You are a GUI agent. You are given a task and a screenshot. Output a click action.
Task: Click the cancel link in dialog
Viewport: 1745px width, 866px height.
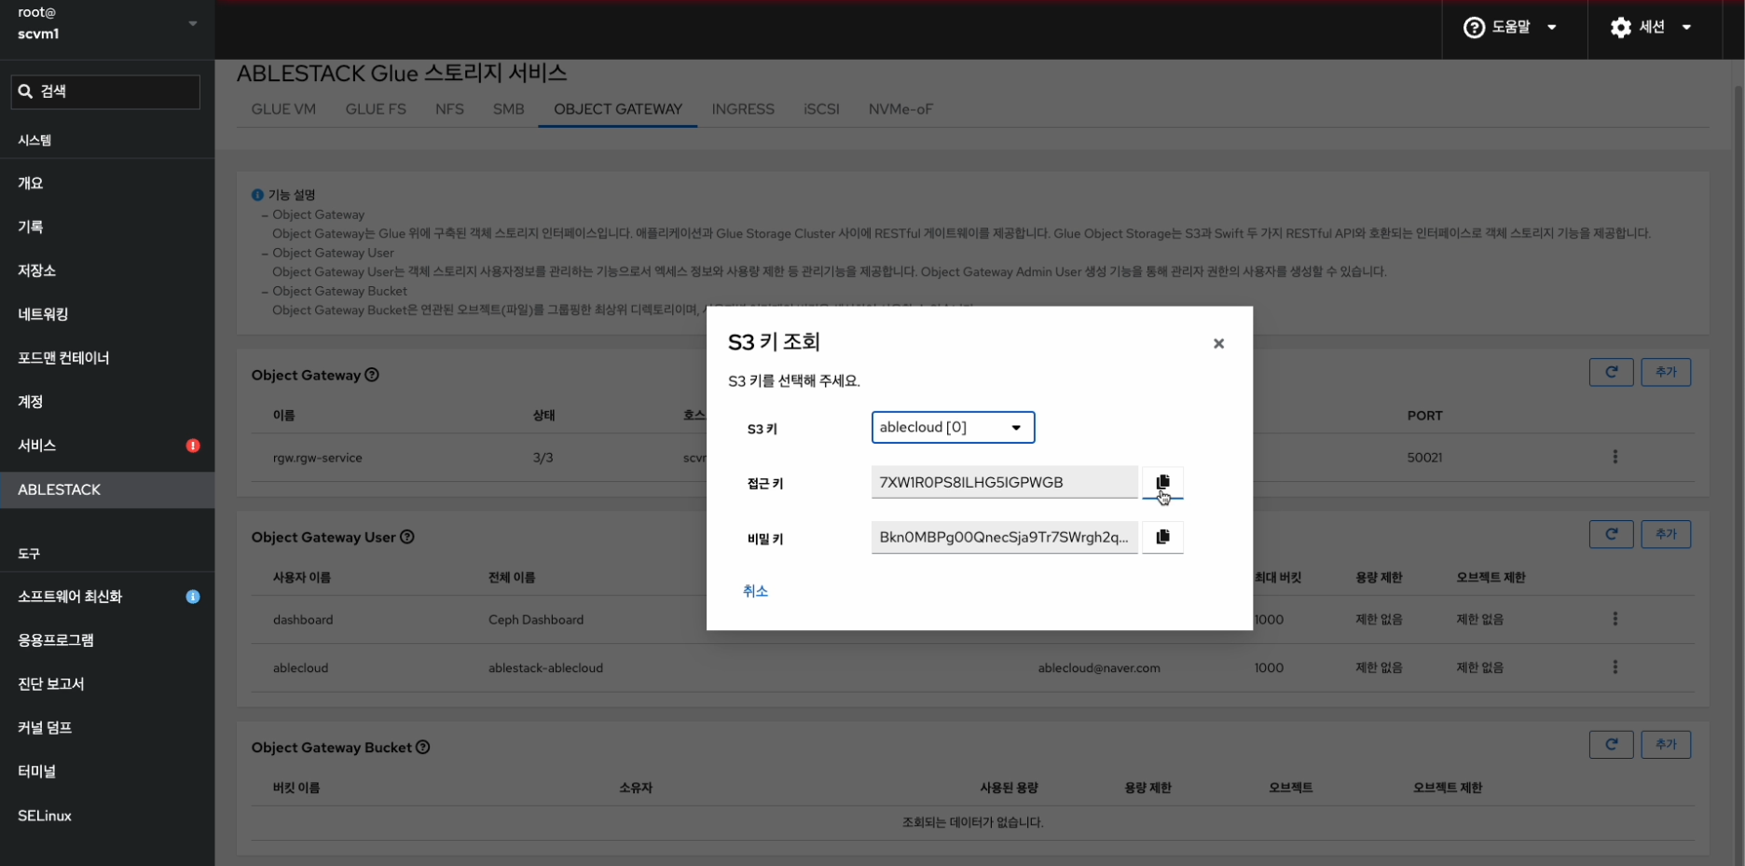point(755,591)
